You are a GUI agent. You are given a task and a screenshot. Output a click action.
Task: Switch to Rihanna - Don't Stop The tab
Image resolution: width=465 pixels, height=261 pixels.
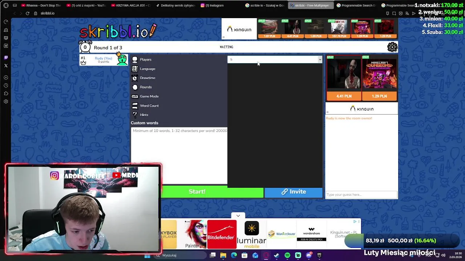point(41,5)
